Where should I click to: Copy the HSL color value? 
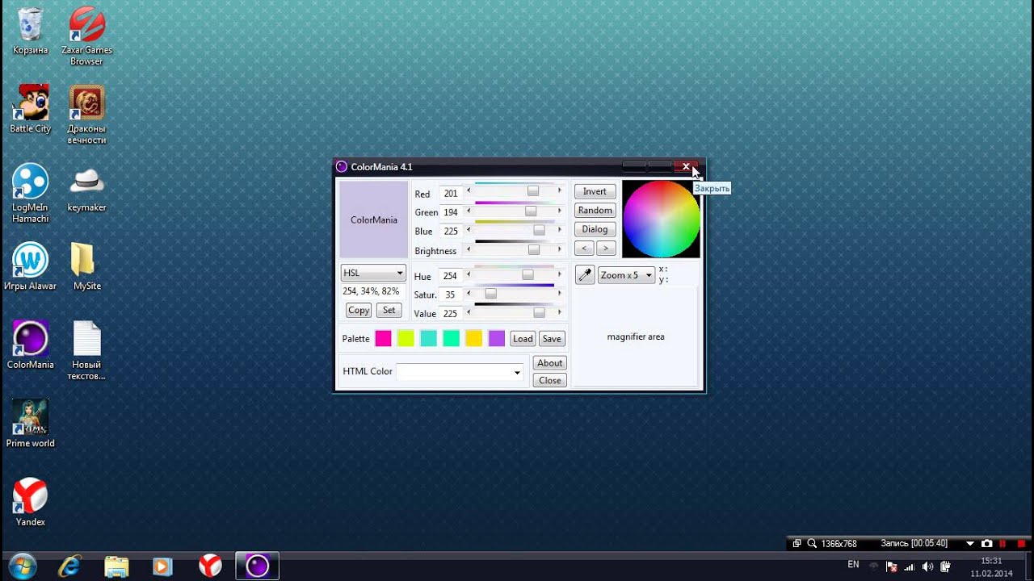359,310
